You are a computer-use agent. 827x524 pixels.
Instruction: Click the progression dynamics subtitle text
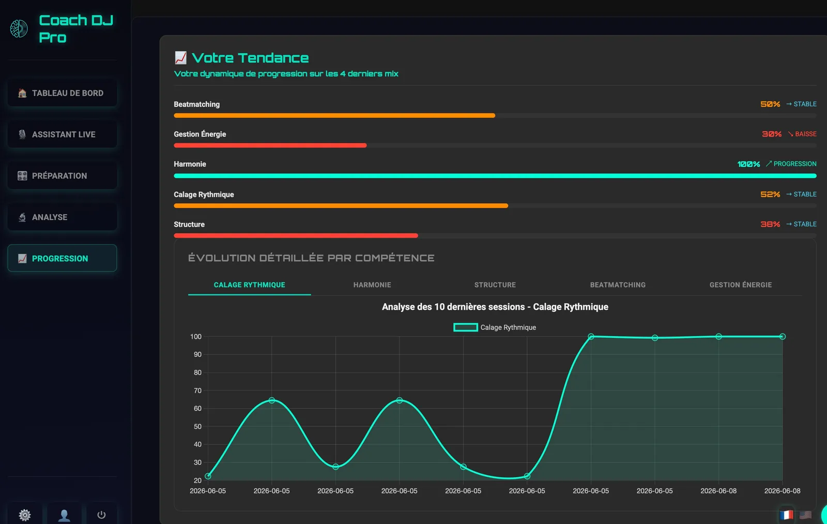(286, 74)
